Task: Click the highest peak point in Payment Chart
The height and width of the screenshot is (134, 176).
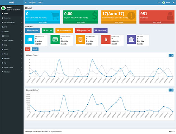Action: click(x=92, y=95)
